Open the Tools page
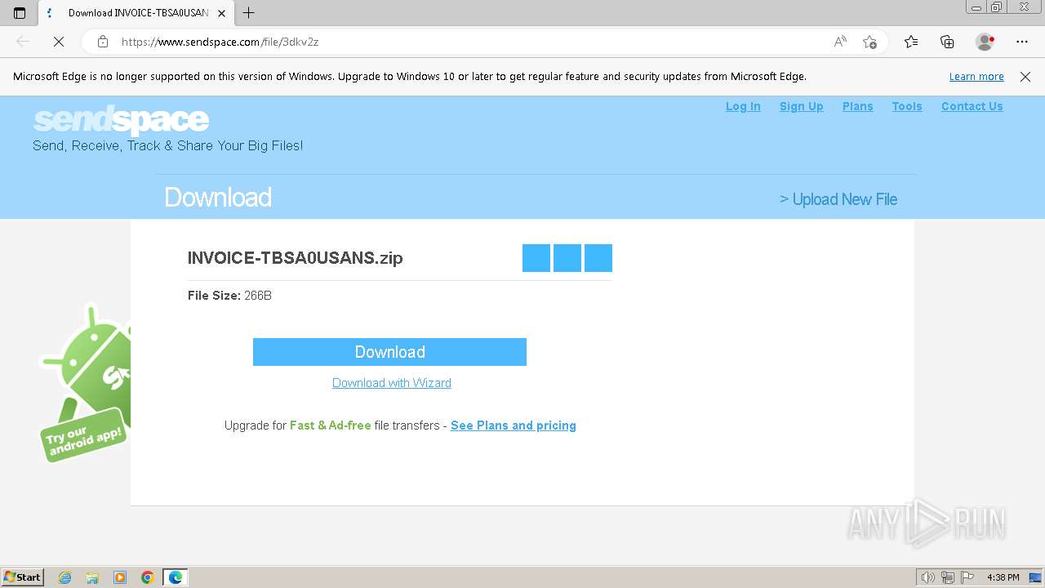 click(907, 106)
